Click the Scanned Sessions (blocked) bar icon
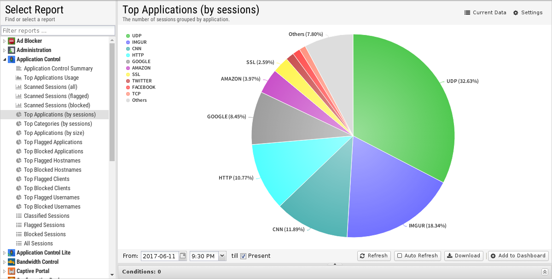Screen dimensions: 552x279 click(19, 105)
